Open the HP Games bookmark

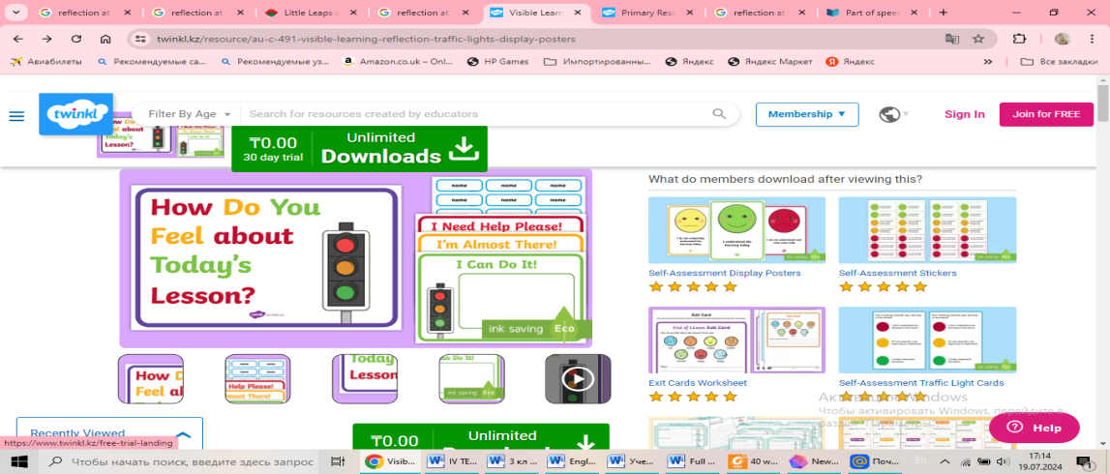tap(498, 62)
